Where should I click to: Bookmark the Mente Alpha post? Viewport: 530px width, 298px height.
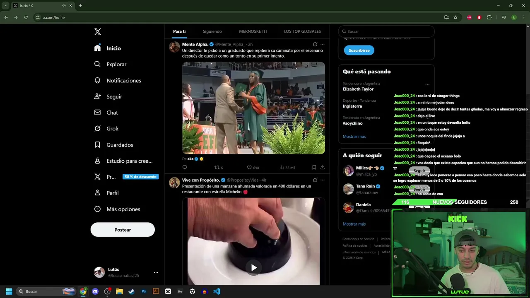tap(314, 167)
